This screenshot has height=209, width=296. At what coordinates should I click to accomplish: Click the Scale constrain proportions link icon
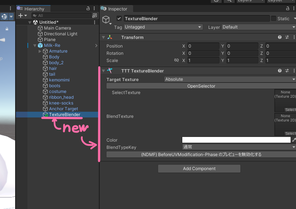point(177,60)
